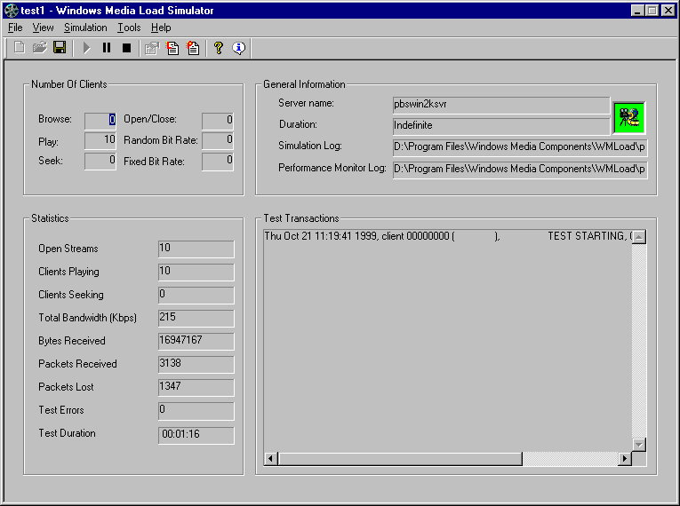This screenshot has height=506, width=680.
Task: Maximize the Load Simulator window
Action: click(x=652, y=11)
